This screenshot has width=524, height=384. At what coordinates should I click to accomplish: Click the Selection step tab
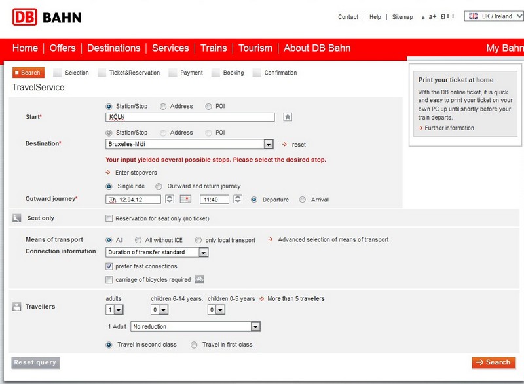click(71, 73)
